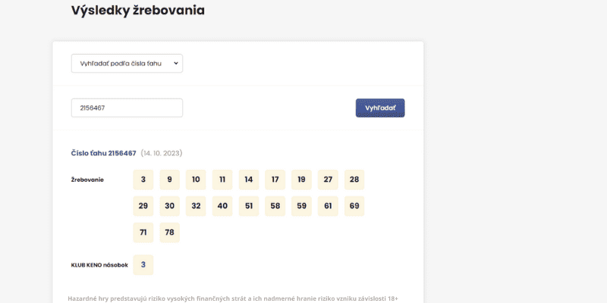This screenshot has height=303, width=607.
Task: Click the 'Číslo ťahu 2156467' heading
Action: tap(103, 153)
